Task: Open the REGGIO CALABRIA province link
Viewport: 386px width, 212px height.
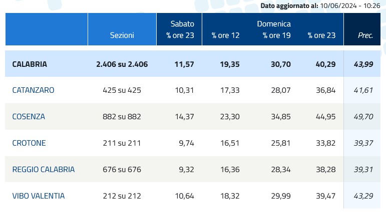Action: 44,170
